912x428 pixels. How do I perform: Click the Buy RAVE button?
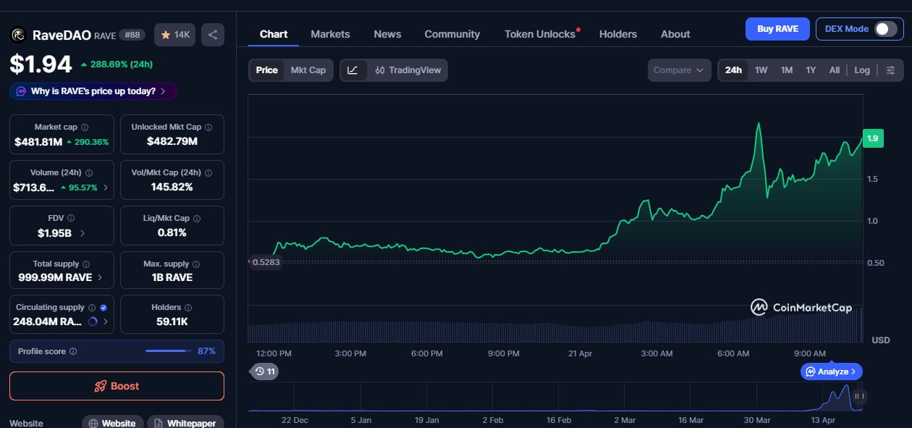tap(777, 29)
